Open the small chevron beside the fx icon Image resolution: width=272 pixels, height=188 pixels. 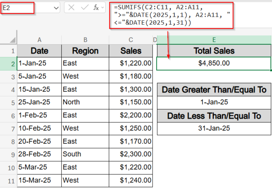102,8
